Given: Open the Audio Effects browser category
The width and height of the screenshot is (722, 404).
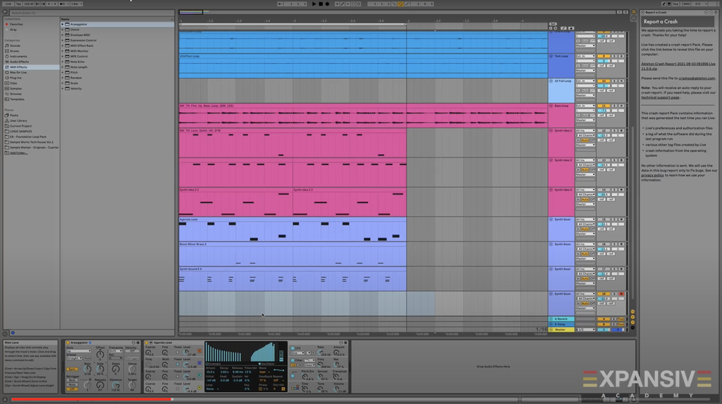Looking at the screenshot, I should pyautogui.click(x=20, y=62).
